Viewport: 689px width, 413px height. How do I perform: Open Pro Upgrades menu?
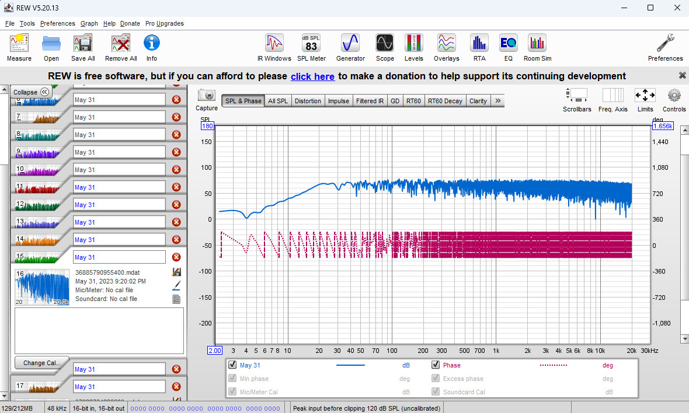click(x=164, y=24)
